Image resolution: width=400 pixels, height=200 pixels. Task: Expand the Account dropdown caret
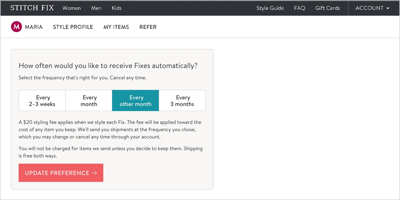[388, 8]
